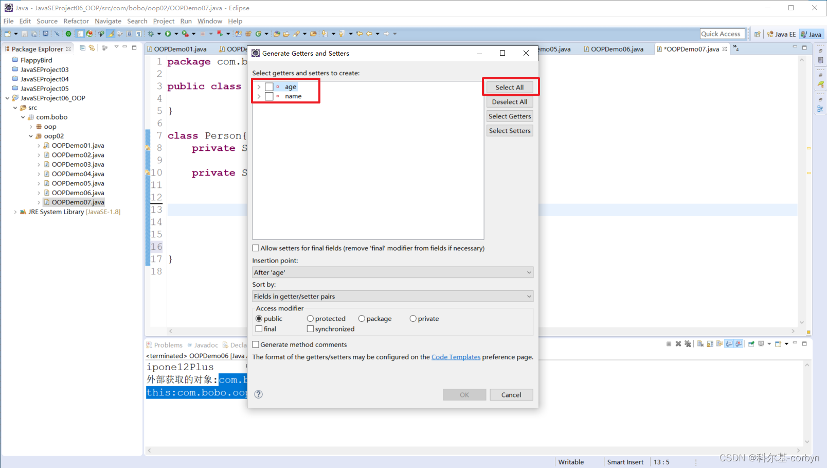Check the age field checkbox
This screenshot has width=827, height=468.
(269, 87)
